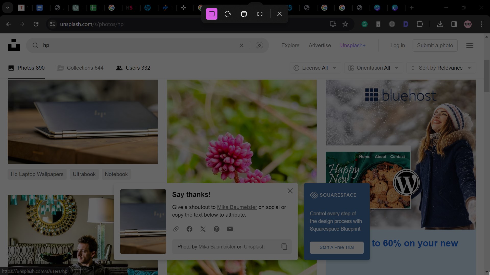Close the snipping toolbar
This screenshot has width=490, height=275.
pyautogui.click(x=279, y=14)
